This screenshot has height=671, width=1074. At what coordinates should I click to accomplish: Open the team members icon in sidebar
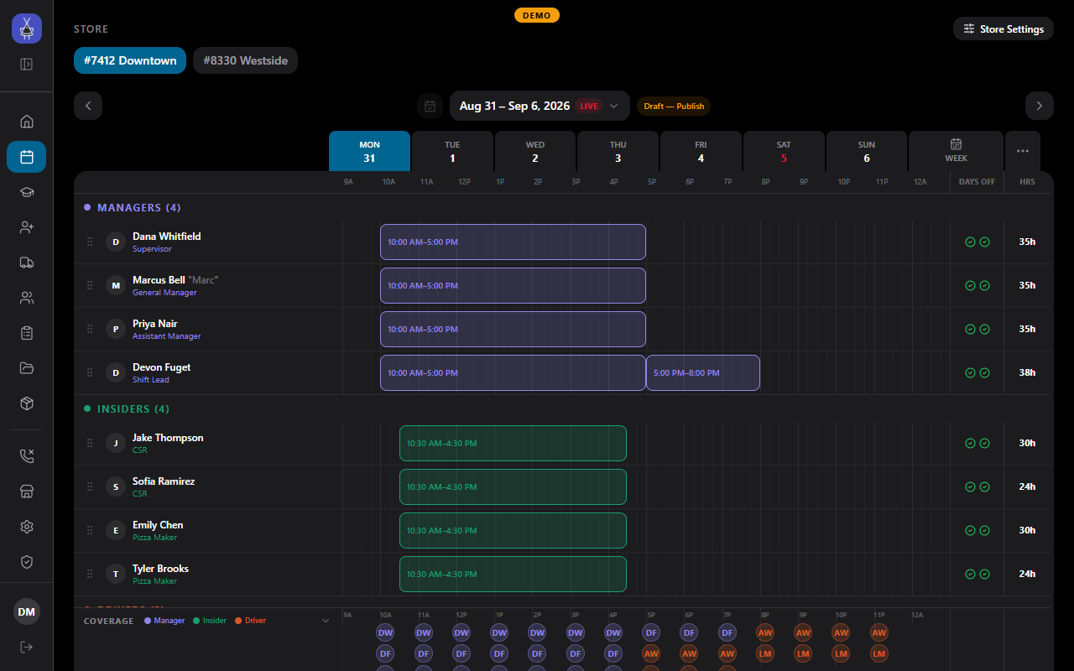[27, 298]
